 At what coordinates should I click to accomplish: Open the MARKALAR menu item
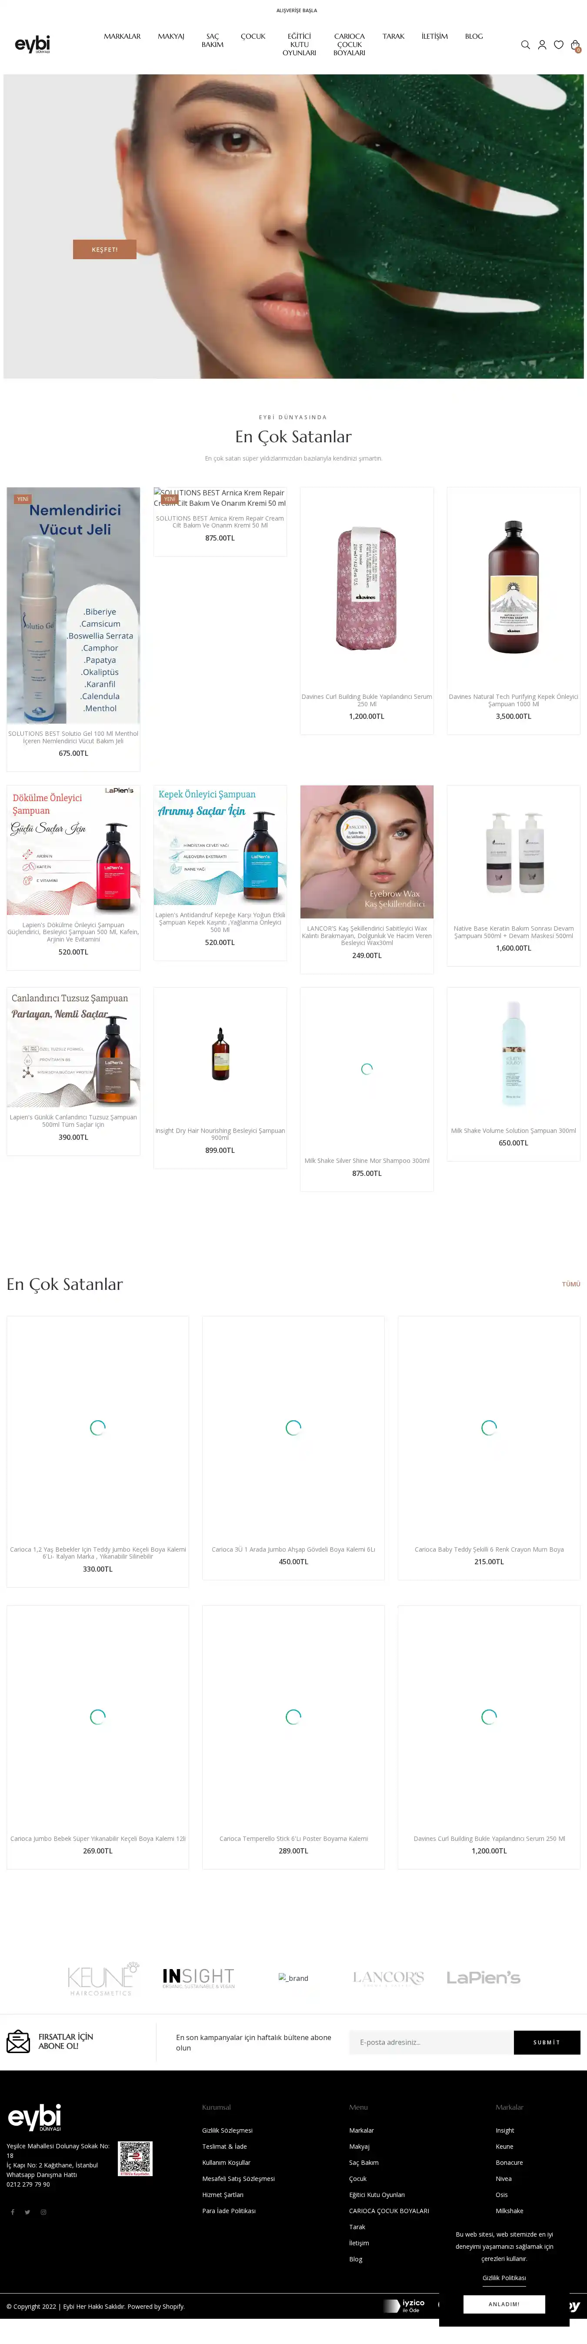[x=122, y=37]
